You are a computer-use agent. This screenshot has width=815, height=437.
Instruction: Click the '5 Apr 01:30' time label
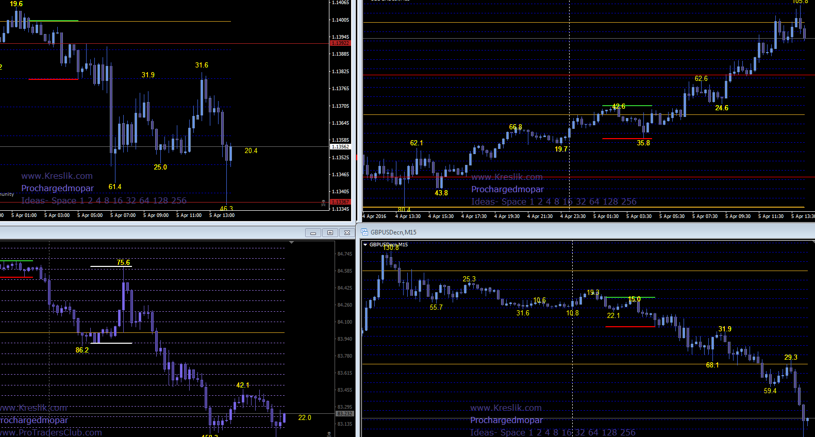[x=606, y=216]
